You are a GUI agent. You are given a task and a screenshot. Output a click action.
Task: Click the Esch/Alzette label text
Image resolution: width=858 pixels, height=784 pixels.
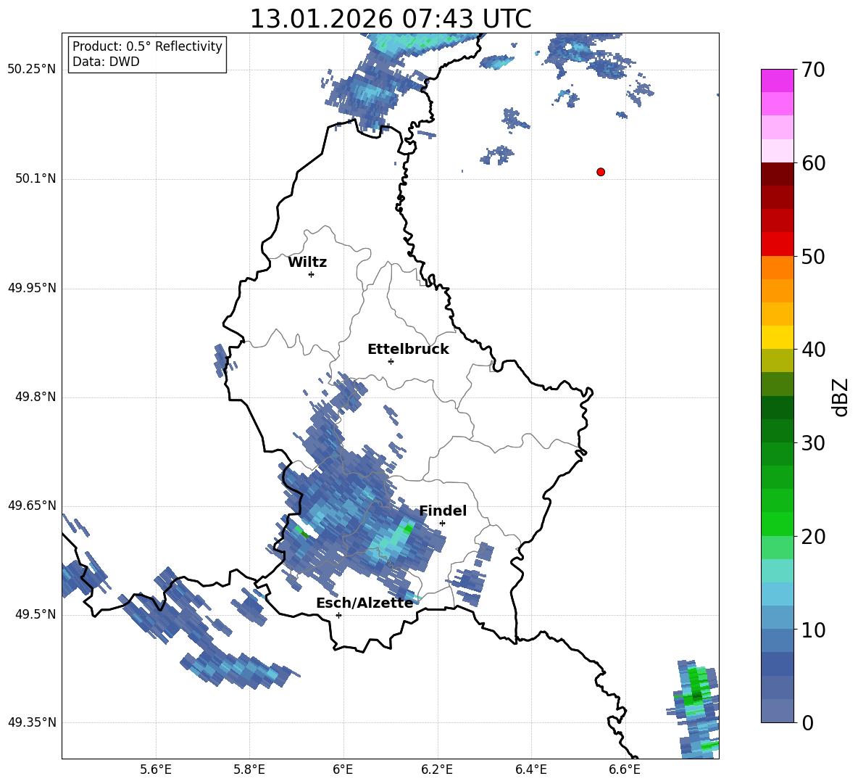pyautogui.click(x=365, y=603)
